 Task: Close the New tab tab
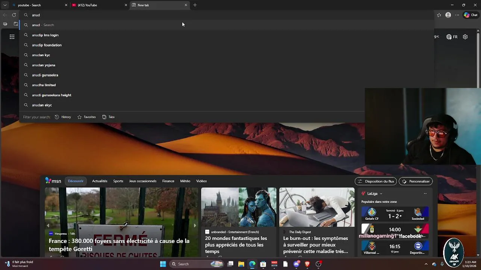click(x=186, y=5)
